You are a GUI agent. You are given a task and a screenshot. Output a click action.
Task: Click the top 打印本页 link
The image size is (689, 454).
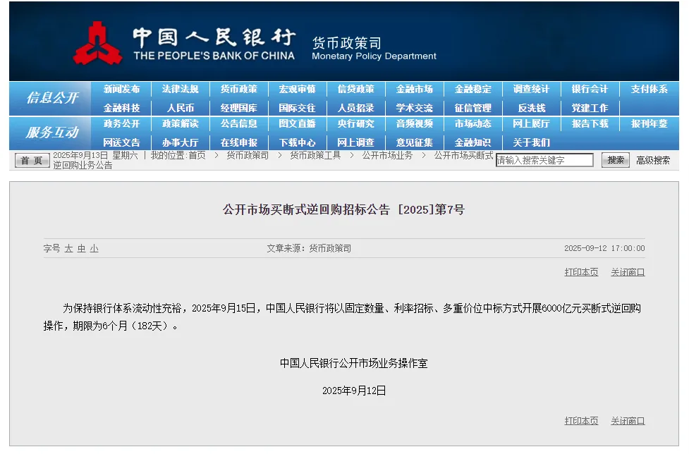pos(581,272)
